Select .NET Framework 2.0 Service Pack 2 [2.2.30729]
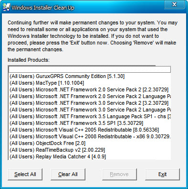The width and height of the screenshot is (188, 189). (x=90, y=89)
